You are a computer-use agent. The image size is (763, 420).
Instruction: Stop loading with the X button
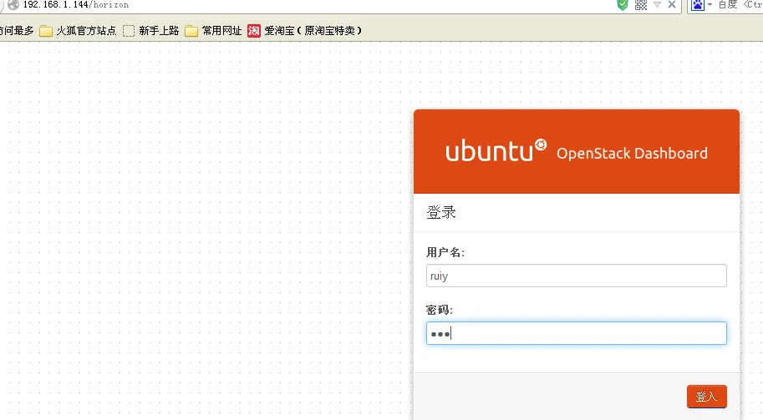coord(672,4)
